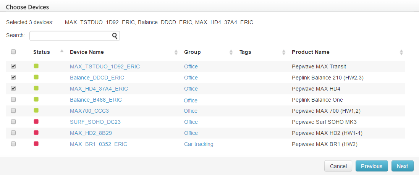Open the Car tracking group link
The height and width of the screenshot is (175, 419).
[199, 144]
